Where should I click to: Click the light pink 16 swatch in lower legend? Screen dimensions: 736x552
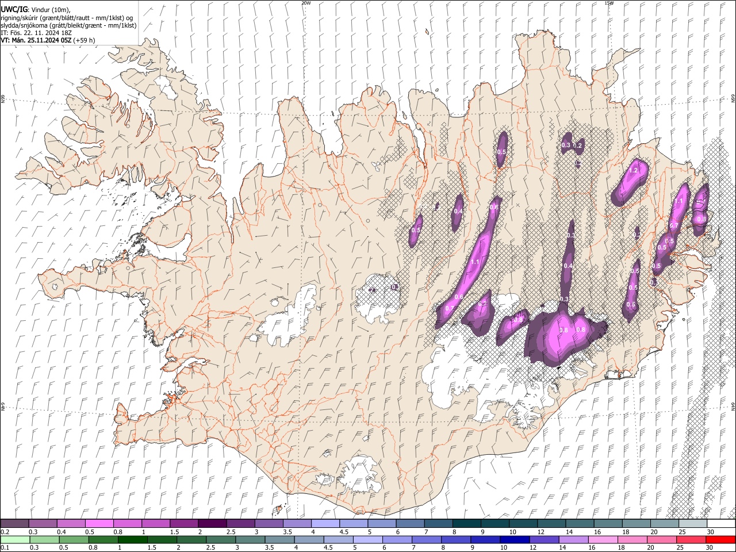click(x=603, y=539)
